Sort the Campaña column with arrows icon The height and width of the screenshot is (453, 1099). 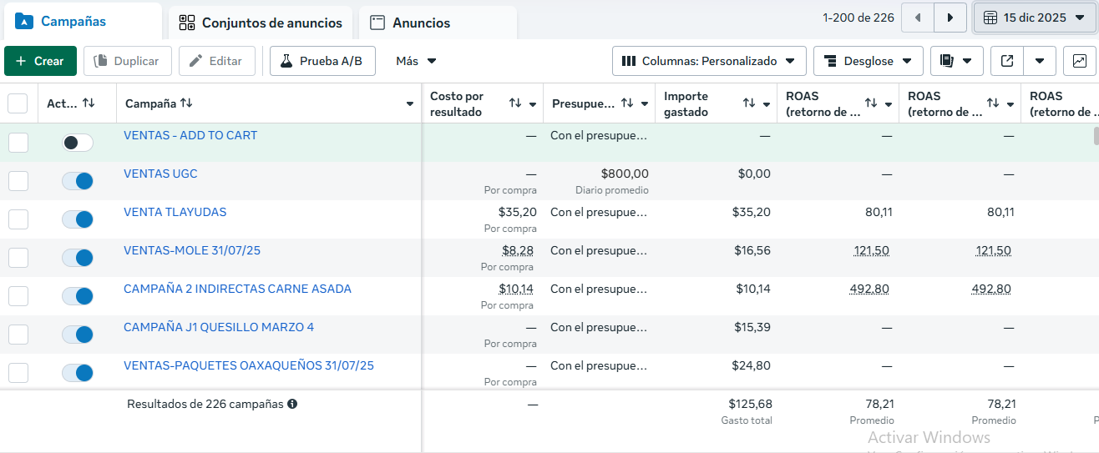coord(186,103)
